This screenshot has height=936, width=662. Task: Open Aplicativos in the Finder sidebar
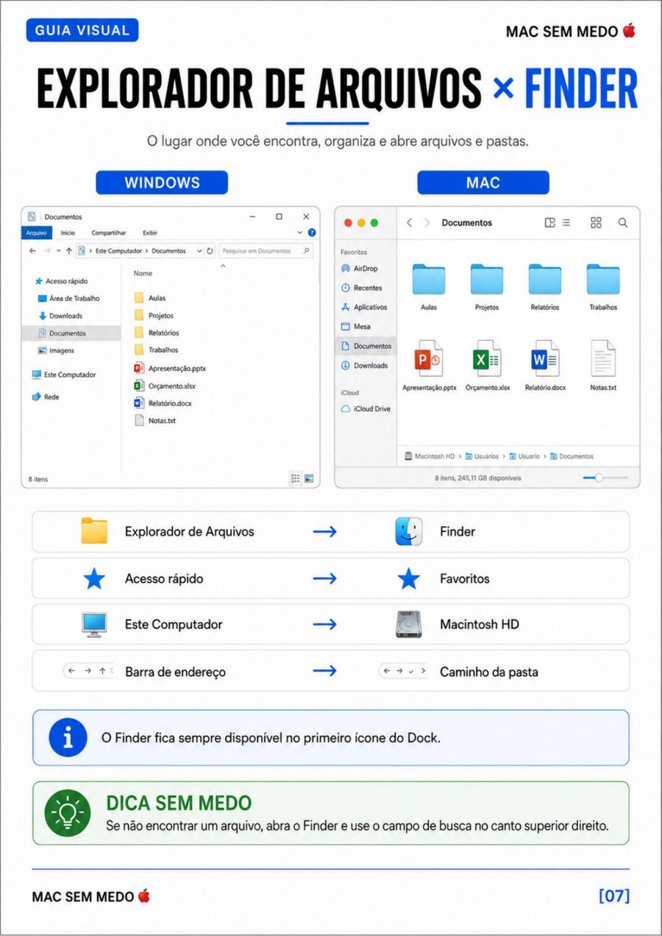click(364, 307)
